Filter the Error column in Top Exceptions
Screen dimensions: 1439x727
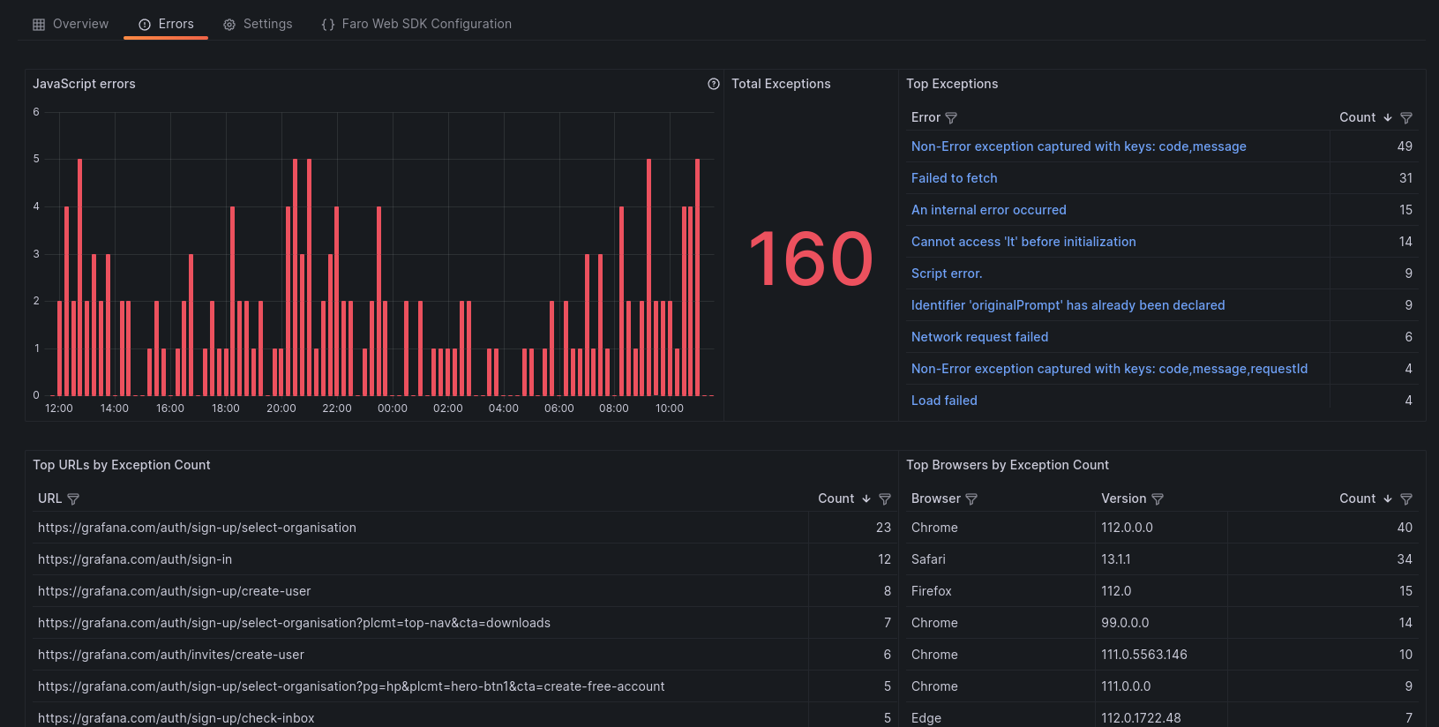[x=951, y=117]
